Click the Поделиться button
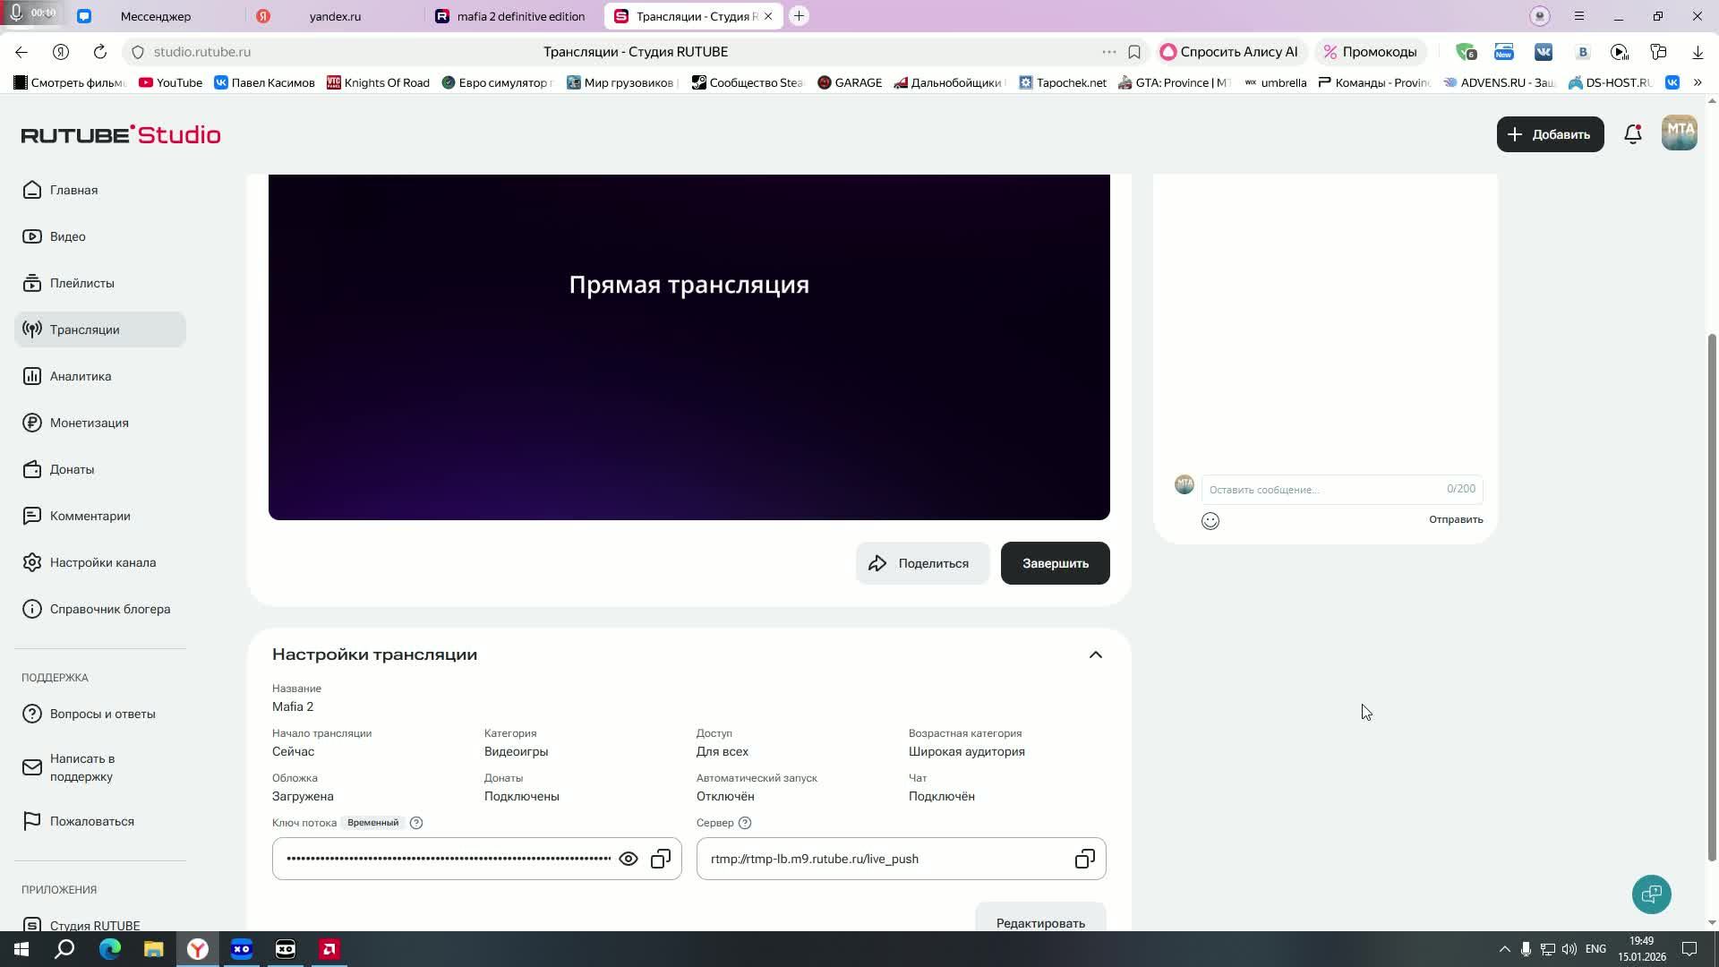The image size is (1719, 967). click(922, 563)
